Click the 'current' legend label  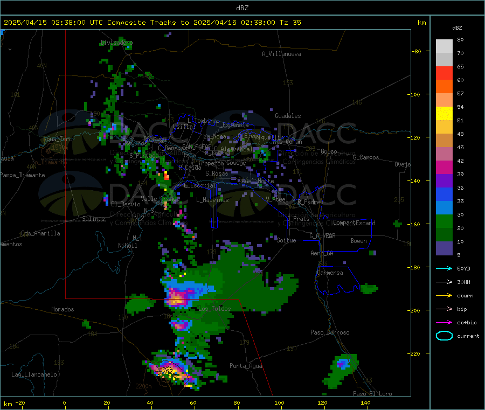point(468,336)
